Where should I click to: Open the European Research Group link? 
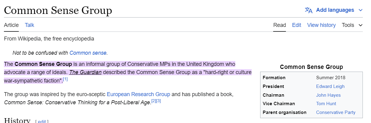[x=138, y=94]
